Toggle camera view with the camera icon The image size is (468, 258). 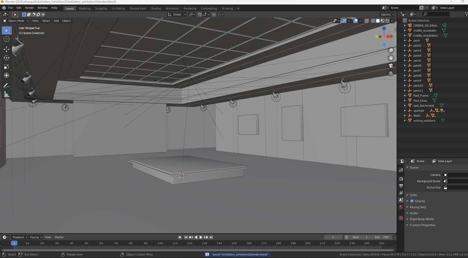point(391,66)
